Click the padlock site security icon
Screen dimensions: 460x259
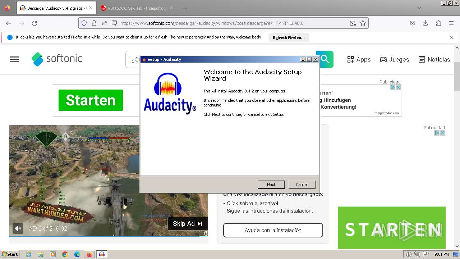click(94, 23)
